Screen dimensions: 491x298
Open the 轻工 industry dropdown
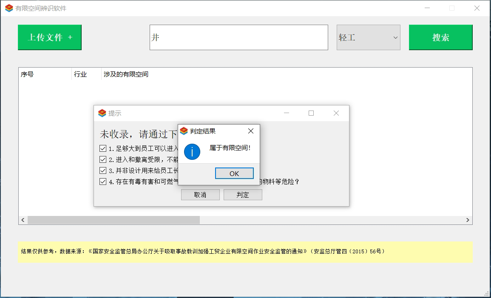[368, 37]
